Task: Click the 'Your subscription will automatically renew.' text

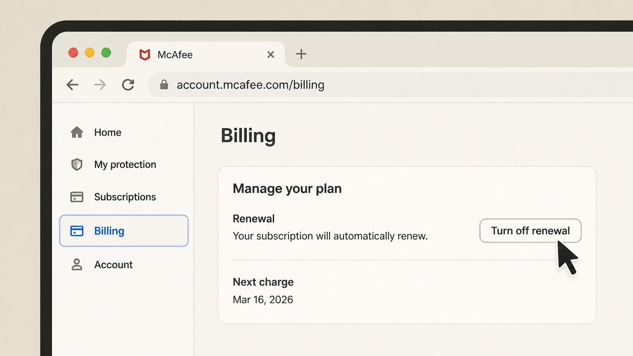Action: point(330,236)
